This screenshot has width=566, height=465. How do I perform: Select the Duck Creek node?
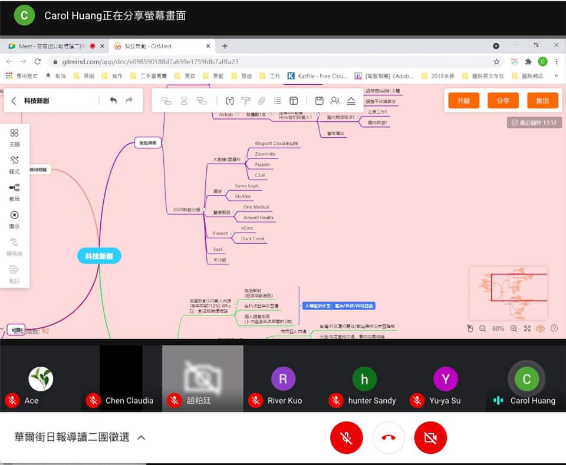click(x=253, y=239)
